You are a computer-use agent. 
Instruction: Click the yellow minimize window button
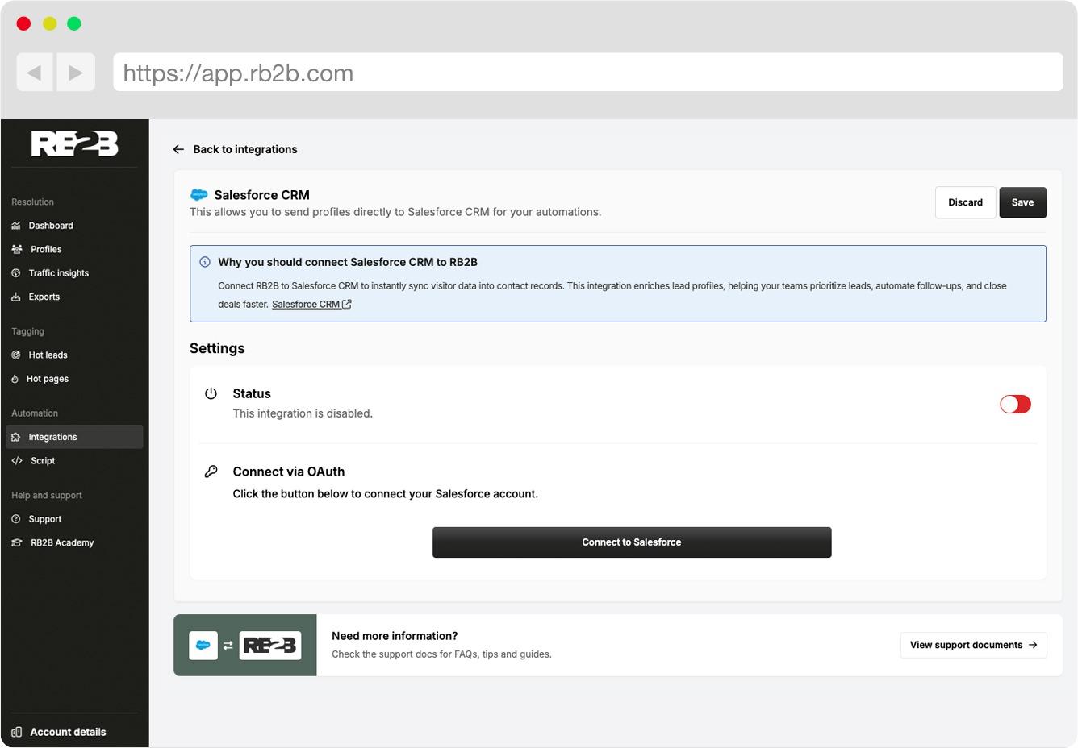49,23
